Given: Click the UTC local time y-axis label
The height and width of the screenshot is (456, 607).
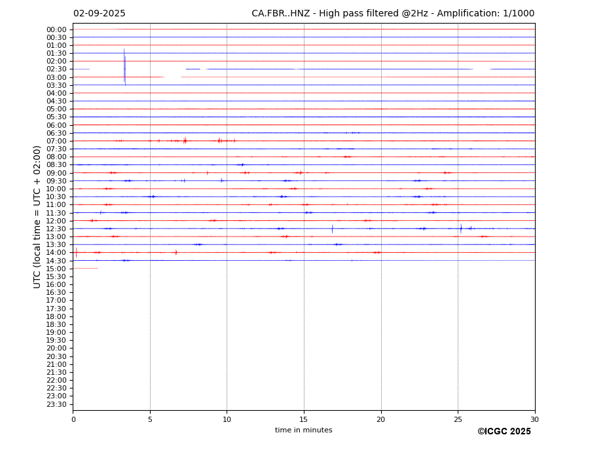Looking at the screenshot, I should (x=37, y=217).
